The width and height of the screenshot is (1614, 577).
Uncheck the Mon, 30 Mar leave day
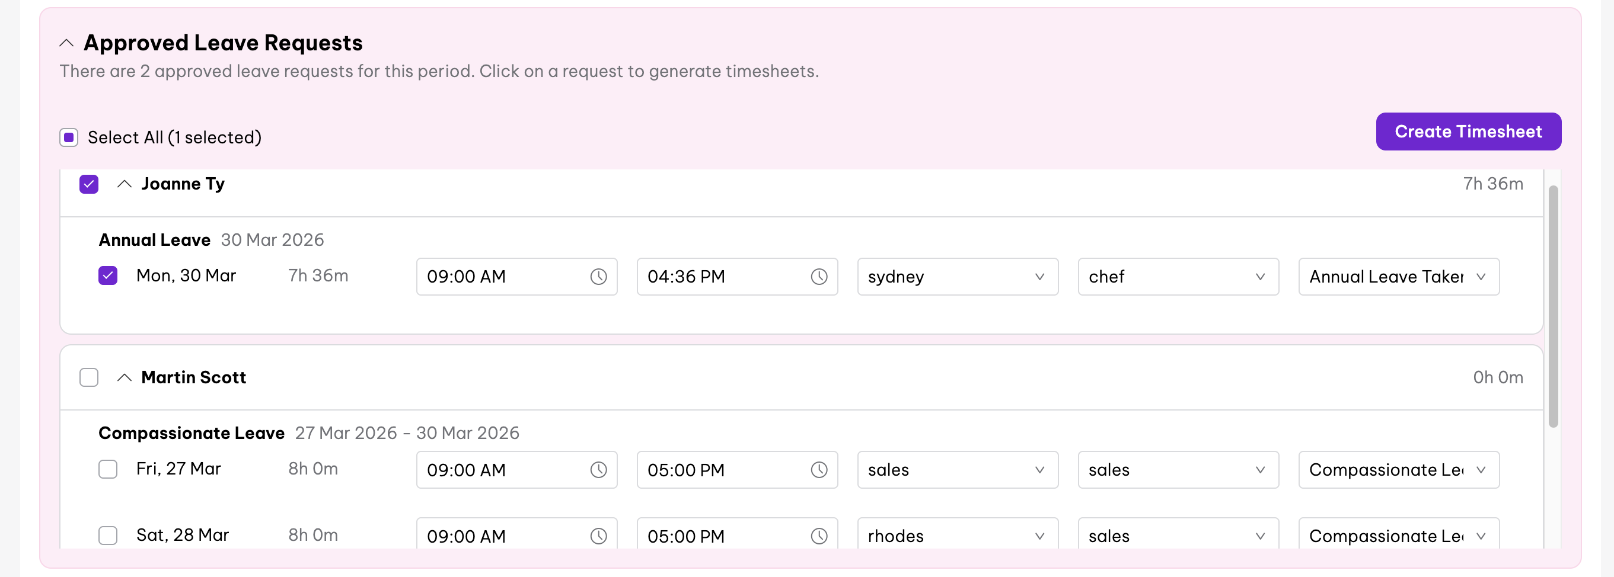[x=108, y=276]
